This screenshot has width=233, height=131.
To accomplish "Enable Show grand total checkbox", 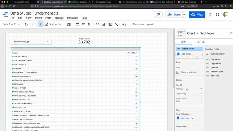I will pos(178,72).
